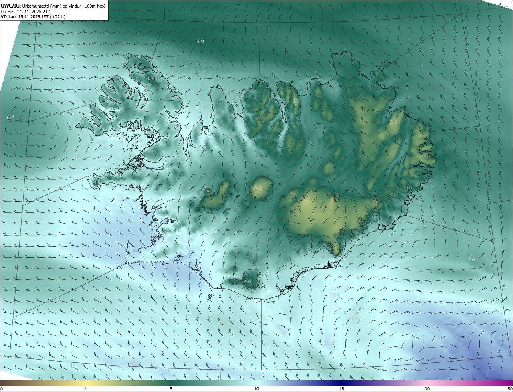Image resolution: width=513 pixels, height=392 pixels.
Task: Click the '10.6' value over the south ocean
Action: tap(283, 332)
